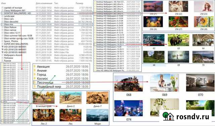Sort files by the Размер column header
The height and width of the screenshot is (126, 215).
[79, 3]
